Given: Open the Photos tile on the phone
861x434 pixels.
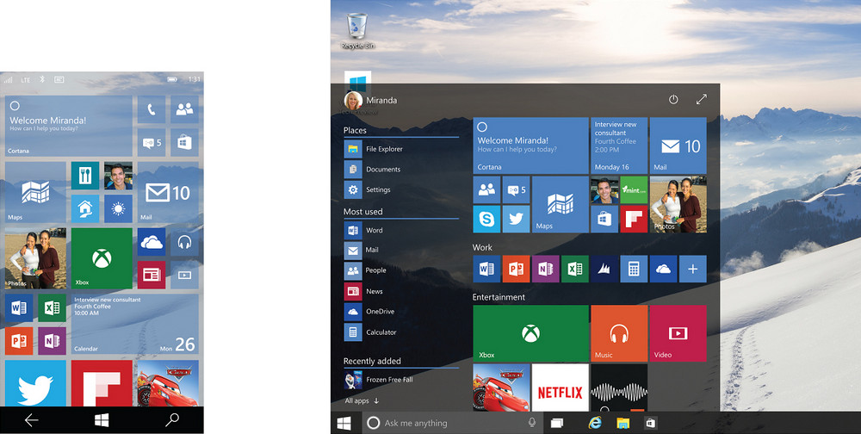Looking at the screenshot, I should click(x=35, y=258).
